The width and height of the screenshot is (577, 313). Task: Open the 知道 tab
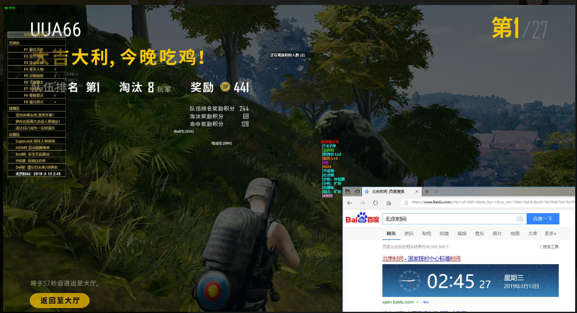coord(444,233)
